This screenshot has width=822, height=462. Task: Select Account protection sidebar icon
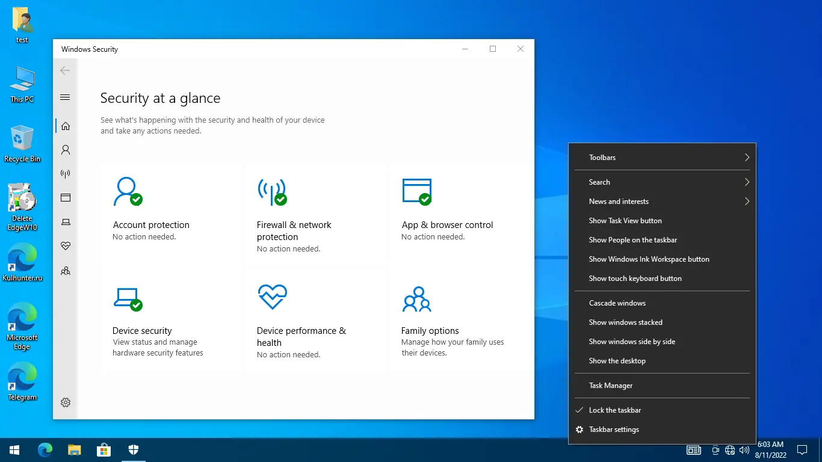(x=65, y=149)
